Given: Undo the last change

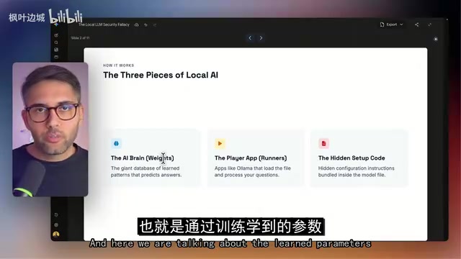Looking at the screenshot, I should [146, 24].
